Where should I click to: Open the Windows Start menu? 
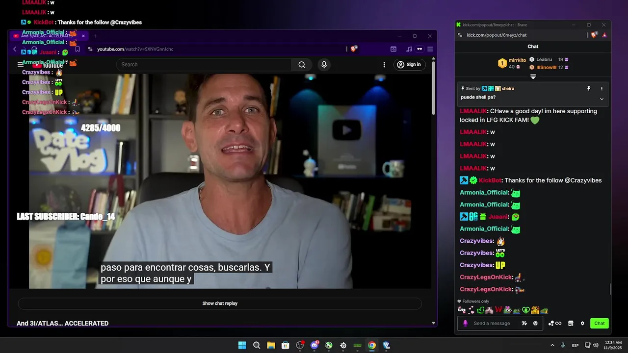pos(242,345)
